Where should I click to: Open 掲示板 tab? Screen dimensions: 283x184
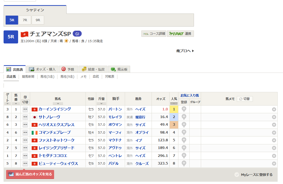tap(119, 70)
